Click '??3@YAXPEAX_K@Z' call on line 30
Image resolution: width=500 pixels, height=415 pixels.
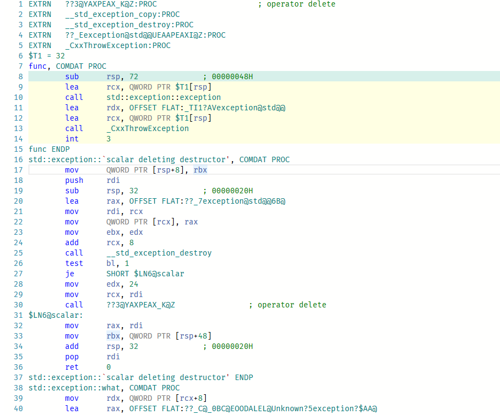click(x=141, y=305)
